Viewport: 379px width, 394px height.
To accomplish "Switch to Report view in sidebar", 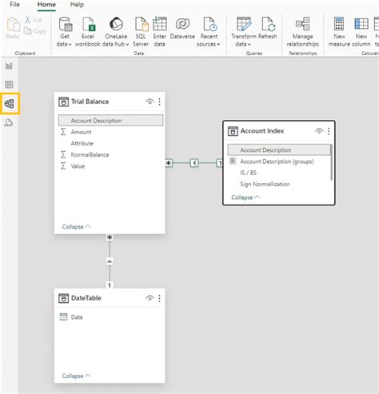I will (9, 66).
